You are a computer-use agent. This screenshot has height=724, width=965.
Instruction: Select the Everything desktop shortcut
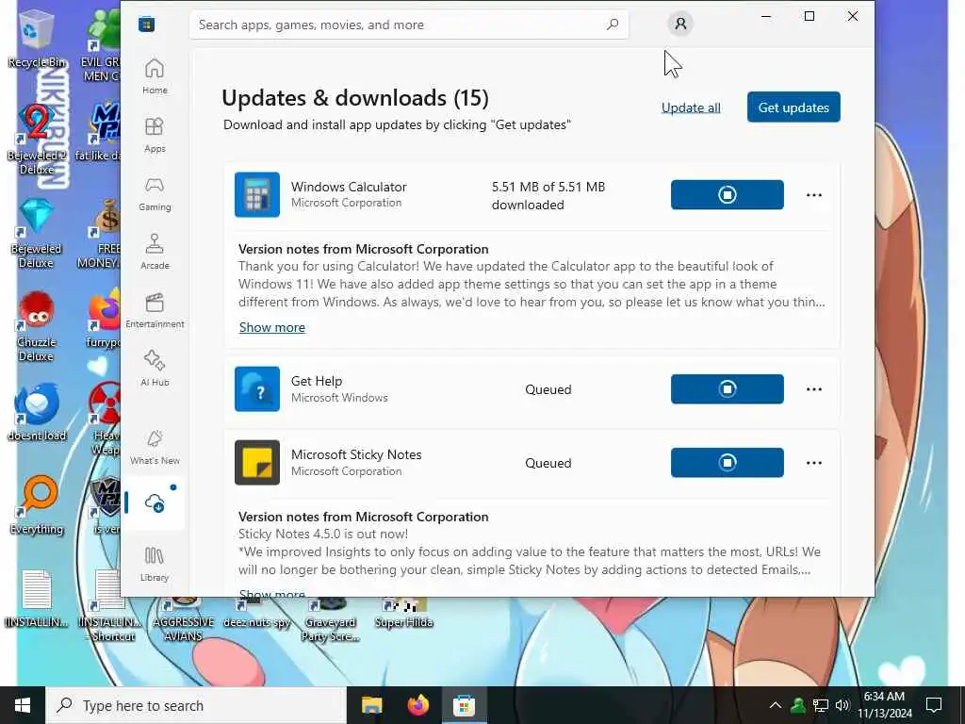click(37, 506)
